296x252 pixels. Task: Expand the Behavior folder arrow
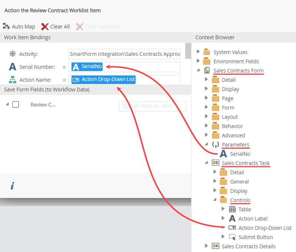tap(206, 125)
